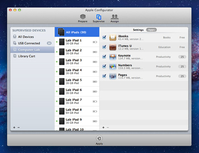Screen dimensions: 199x153
Task: Open the Prepare section
Action: [x=83, y=18]
